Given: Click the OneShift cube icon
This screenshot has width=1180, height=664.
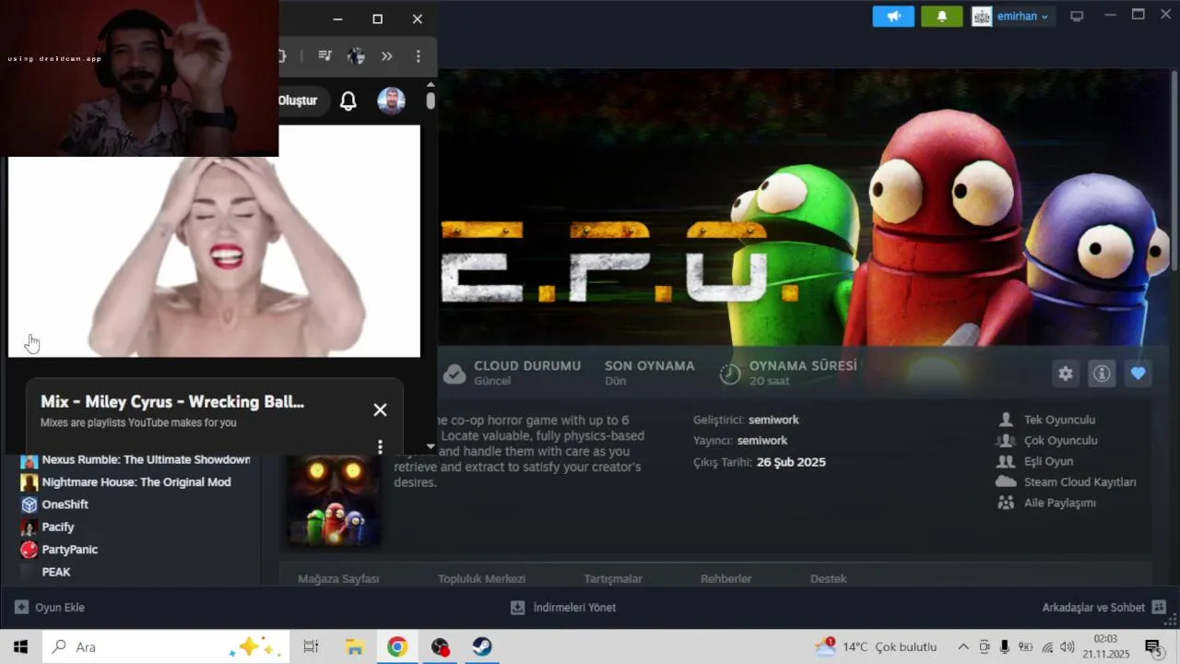Looking at the screenshot, I should click(x=29, y=504).
